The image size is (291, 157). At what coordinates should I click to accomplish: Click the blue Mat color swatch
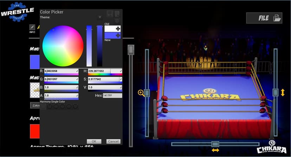(35, 62)
